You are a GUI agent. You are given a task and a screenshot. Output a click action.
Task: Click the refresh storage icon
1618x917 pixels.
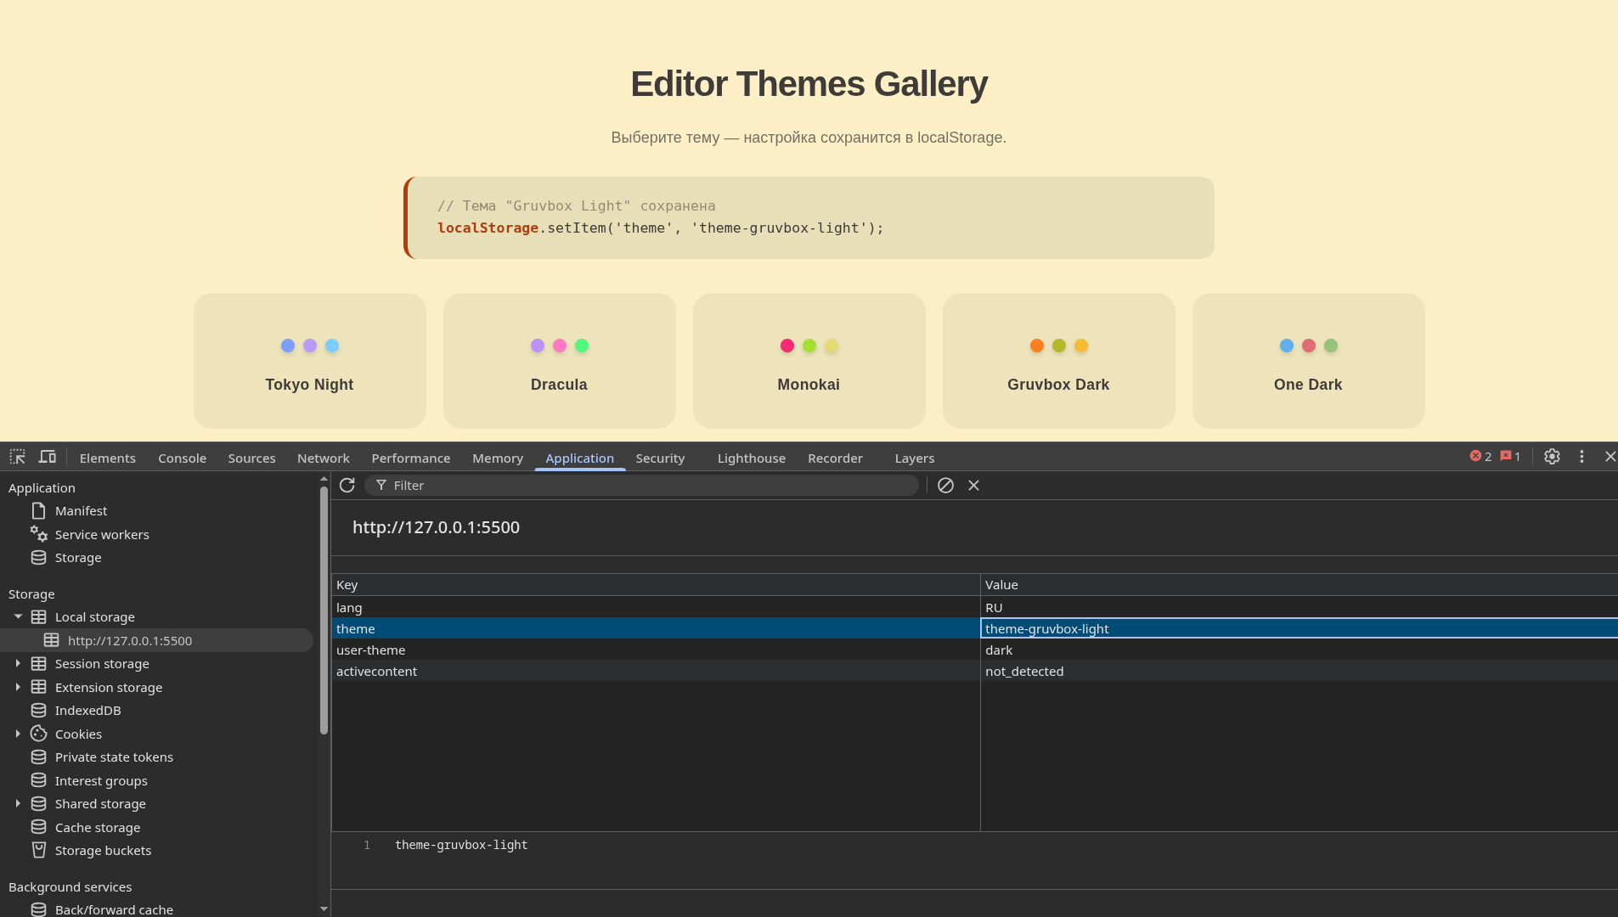click(347, 485)
